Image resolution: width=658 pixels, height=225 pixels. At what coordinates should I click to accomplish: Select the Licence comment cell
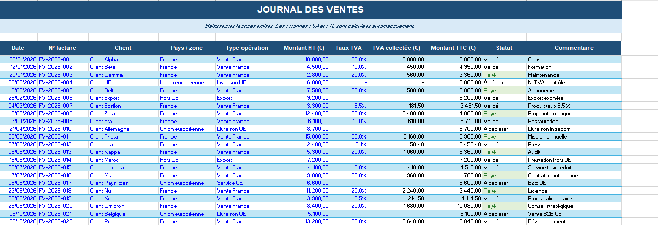click(574, 191)
